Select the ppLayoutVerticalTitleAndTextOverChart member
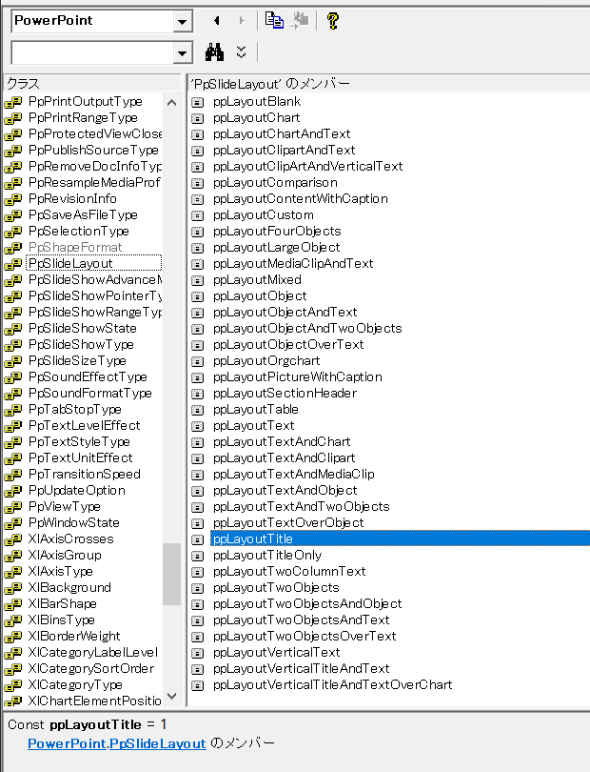590x772 pixels. pyautogui.click(x=332, y=685)
